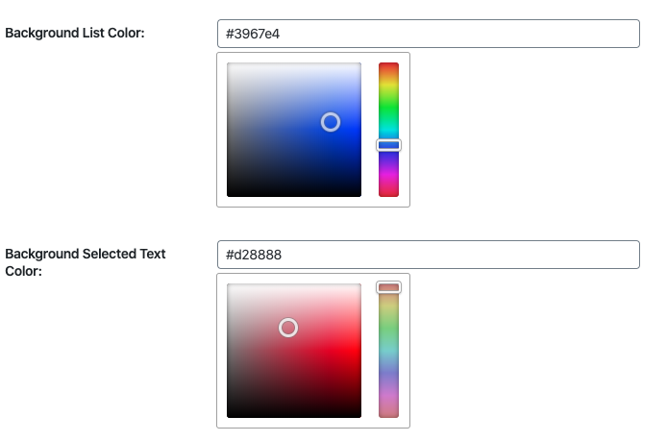The width and height of the screenshot is (667, 441).
Task: Click the pale red hue slider handle
Action: (x=389, y=287)
